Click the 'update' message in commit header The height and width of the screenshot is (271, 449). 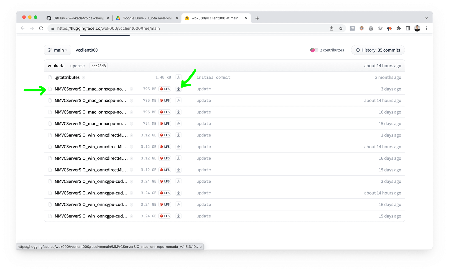click(x=77, y=66)
